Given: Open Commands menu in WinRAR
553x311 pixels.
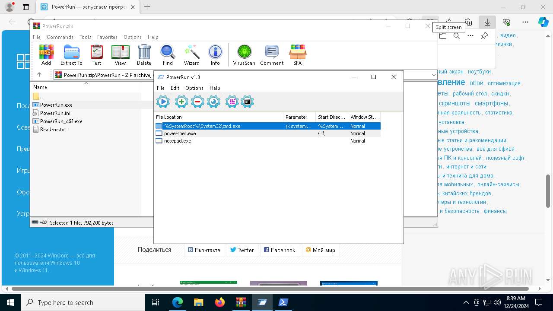Looking at the screenshot, I should coord(60,37).
